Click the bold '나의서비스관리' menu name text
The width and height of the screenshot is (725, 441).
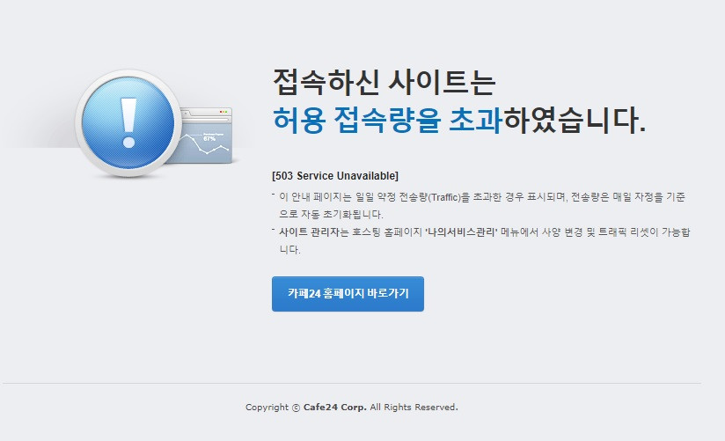461,232
